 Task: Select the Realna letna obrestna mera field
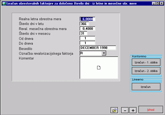(88, 19)
